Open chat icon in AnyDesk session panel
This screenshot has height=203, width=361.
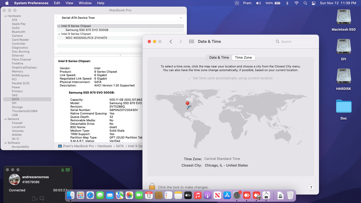tap(42, 199)
